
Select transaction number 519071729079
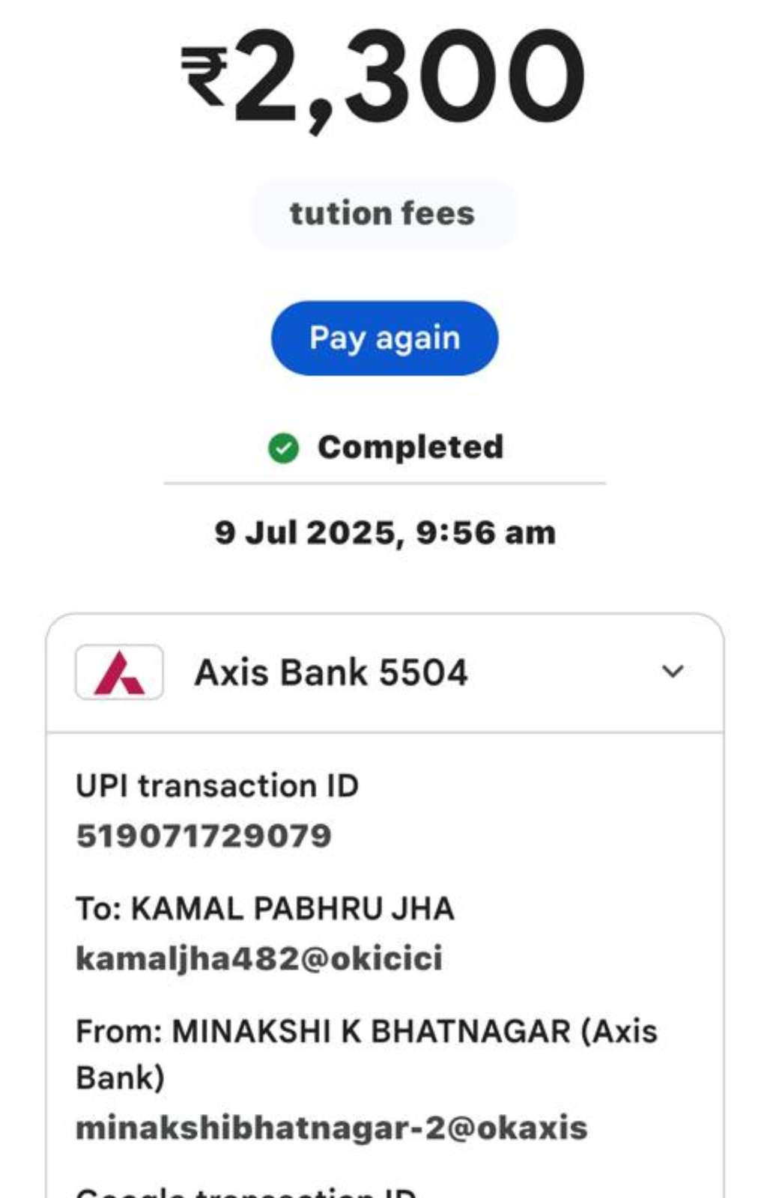point(204,836)
